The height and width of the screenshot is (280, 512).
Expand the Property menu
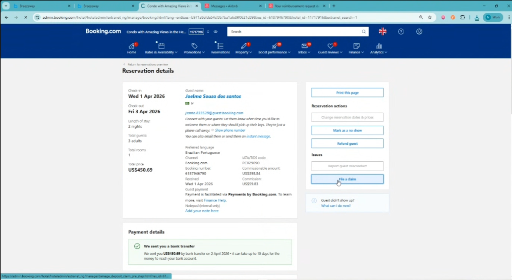(x=243, y=48)
